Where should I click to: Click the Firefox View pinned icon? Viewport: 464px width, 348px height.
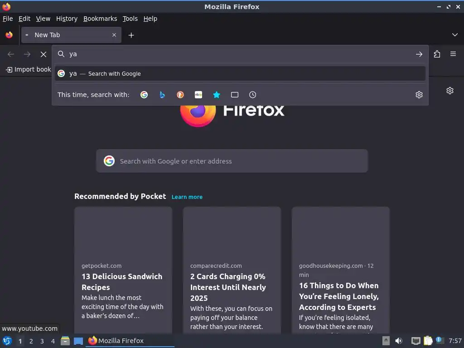coord(9,35)
